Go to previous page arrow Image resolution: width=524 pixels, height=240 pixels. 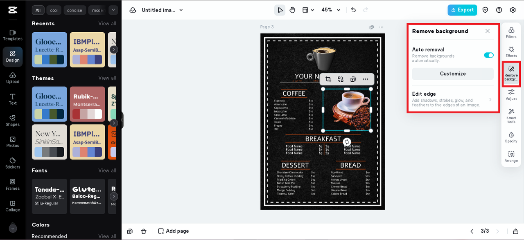(472, 231)
